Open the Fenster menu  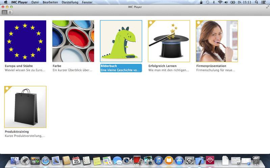coord(87,2)
